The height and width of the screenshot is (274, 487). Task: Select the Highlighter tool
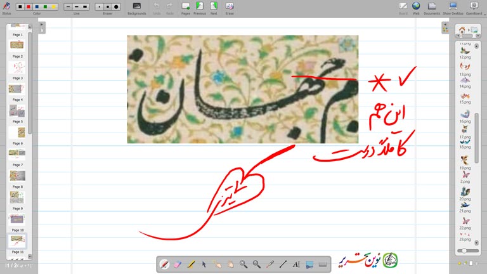190,264
